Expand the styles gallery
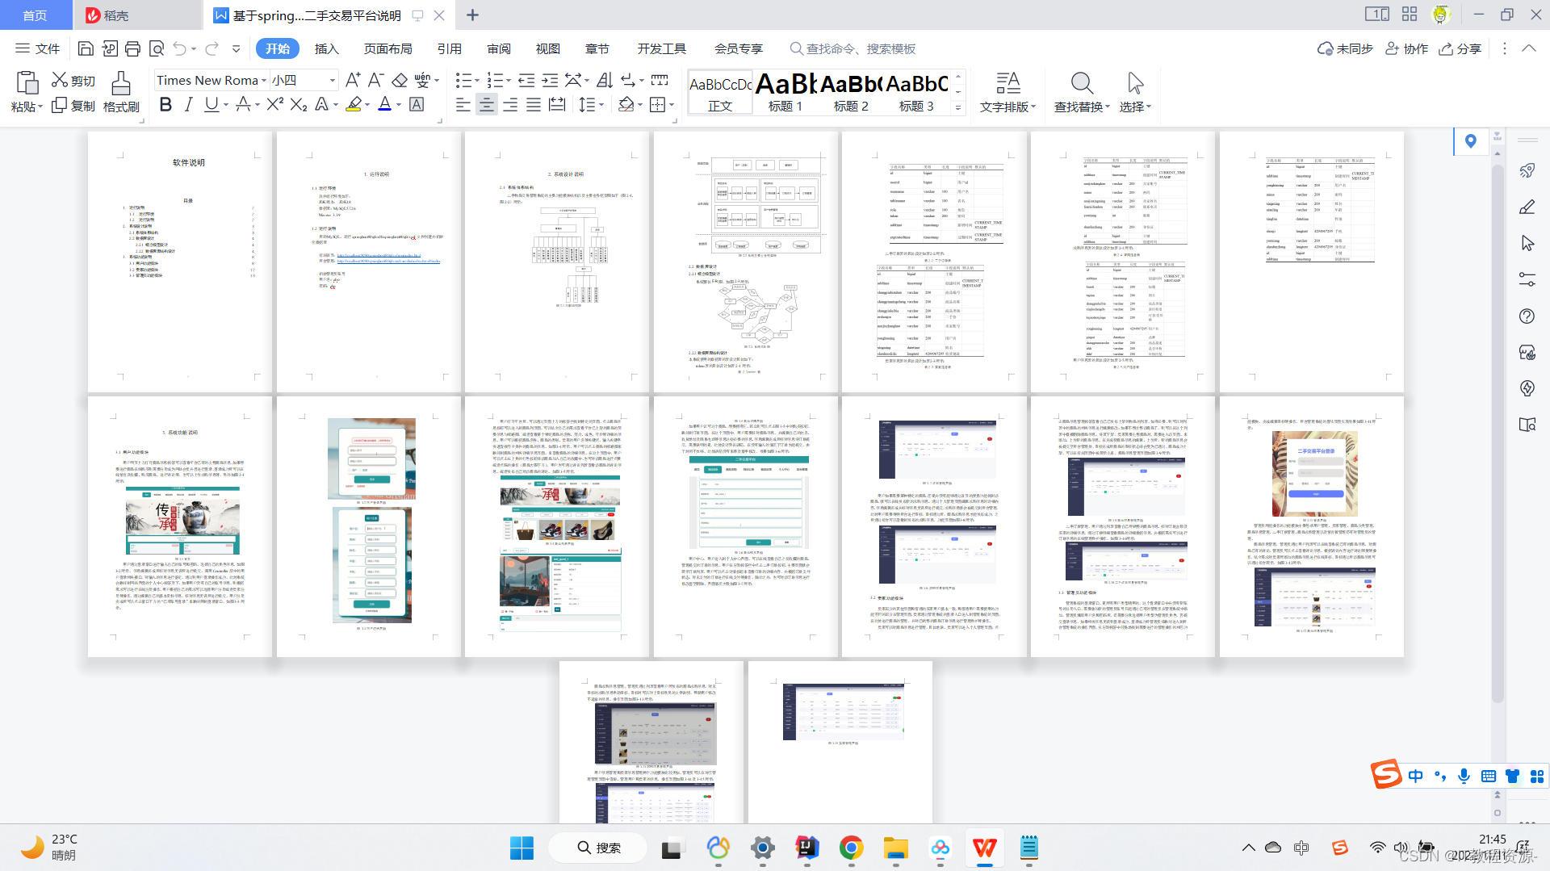The width and height of the screenshot is (1550, 871). (x=958, y=107)
